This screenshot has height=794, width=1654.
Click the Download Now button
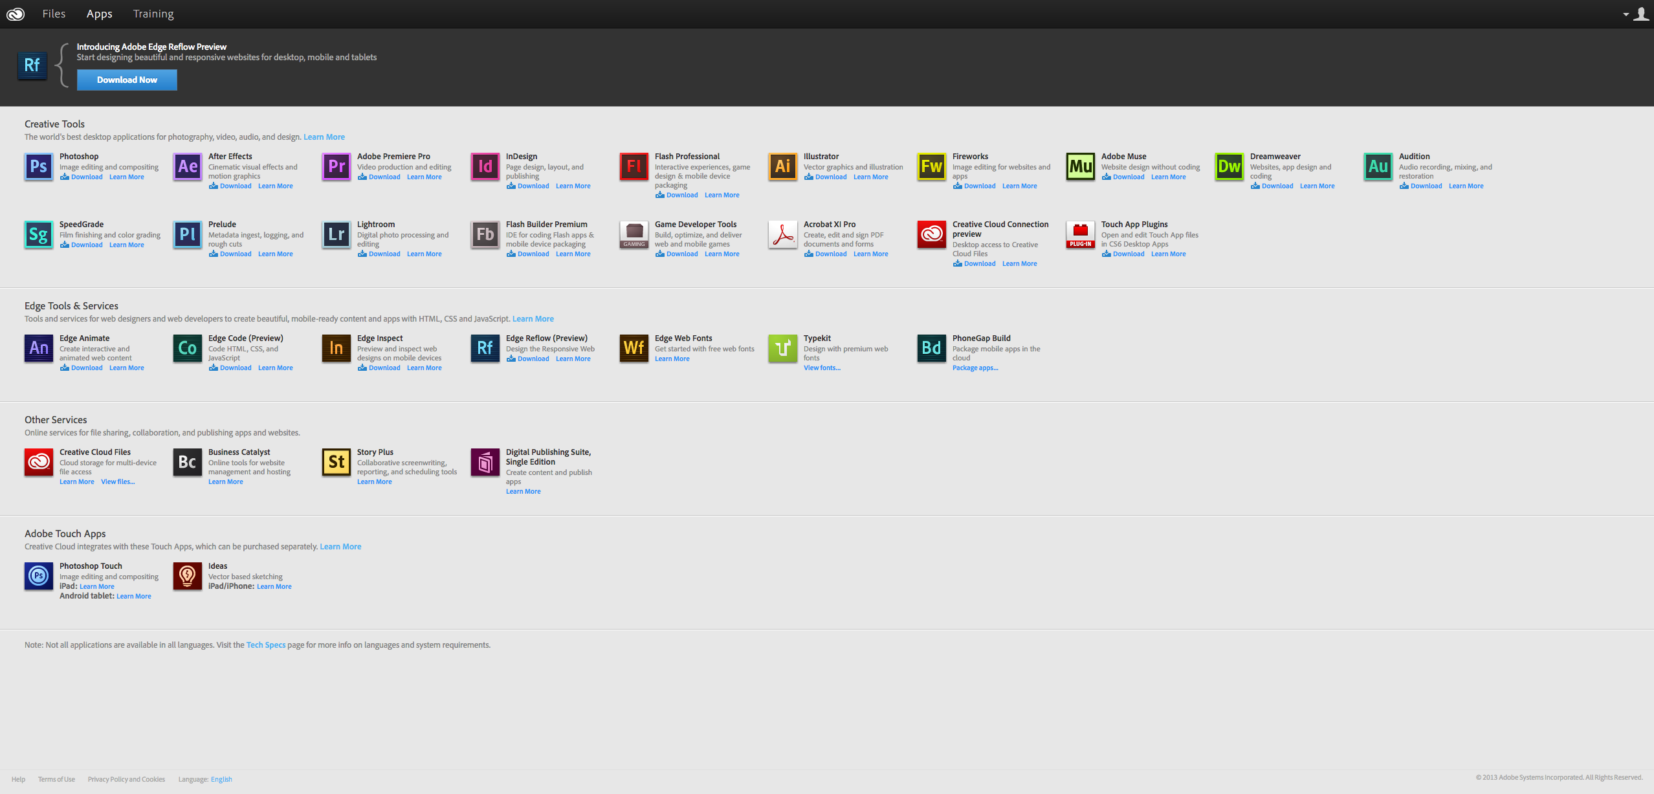pos(127,80)
